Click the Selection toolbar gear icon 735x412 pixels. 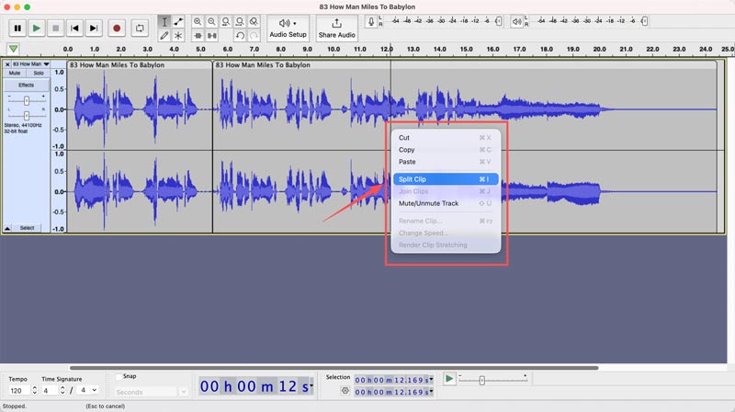coord(345,391)
